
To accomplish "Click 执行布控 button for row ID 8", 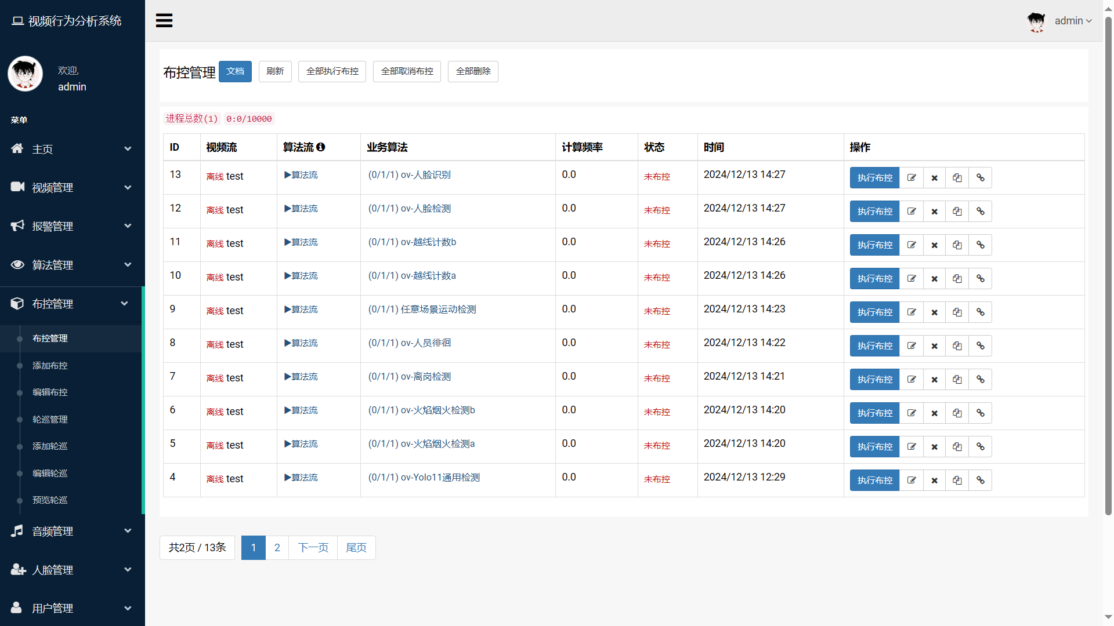I will pos(874,346).
